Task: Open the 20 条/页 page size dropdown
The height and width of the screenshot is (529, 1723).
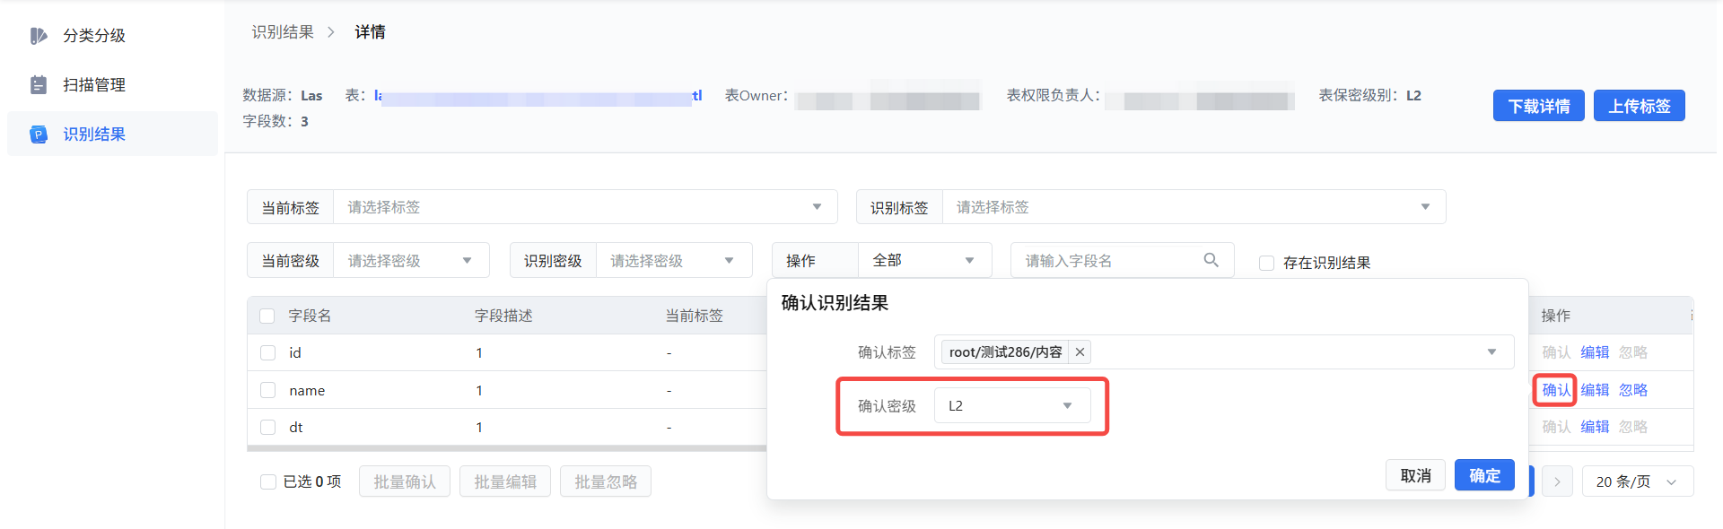Action: [x=1638, y=481]
